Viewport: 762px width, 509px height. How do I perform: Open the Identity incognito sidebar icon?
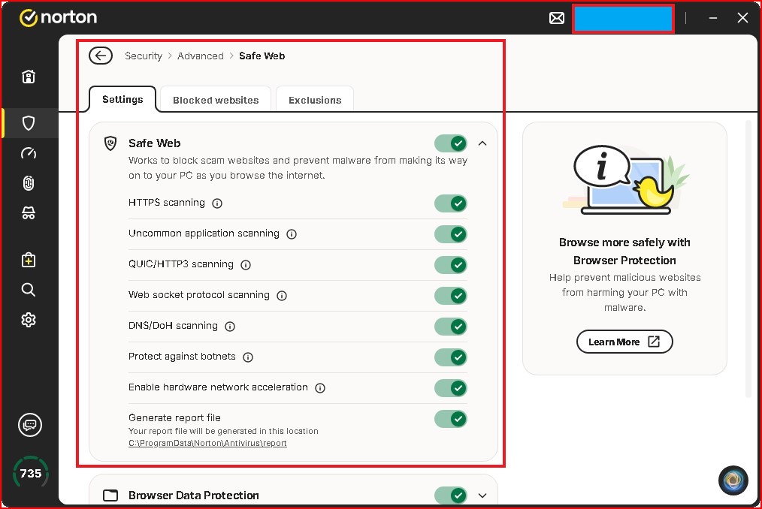point(29,212)
